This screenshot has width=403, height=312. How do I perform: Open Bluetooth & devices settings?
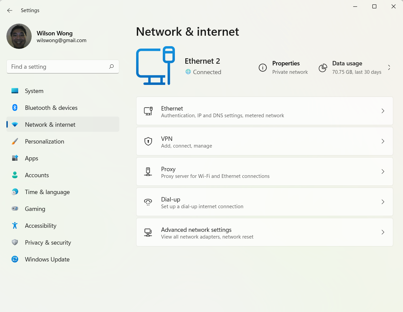(x=63, y=108)
